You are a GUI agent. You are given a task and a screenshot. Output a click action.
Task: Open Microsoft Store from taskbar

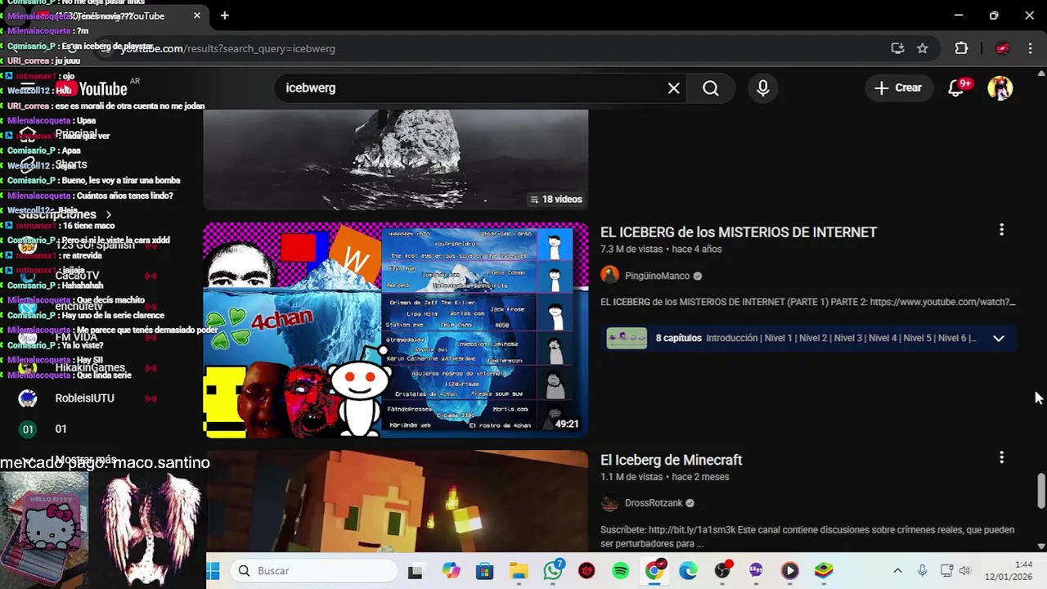point(485,571)
